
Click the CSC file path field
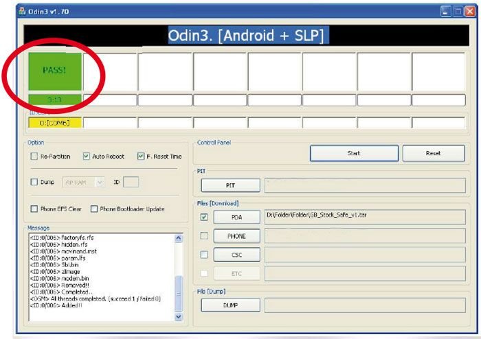click(x=365, y=255)
